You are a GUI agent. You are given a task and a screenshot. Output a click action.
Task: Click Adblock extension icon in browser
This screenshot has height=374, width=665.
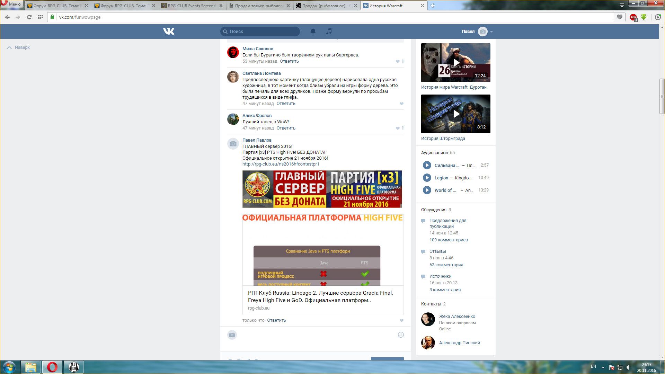pos(633,17)
